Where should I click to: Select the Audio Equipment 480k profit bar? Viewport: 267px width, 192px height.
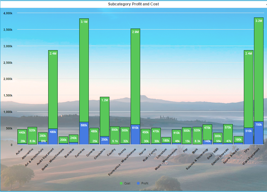point(53,136)
